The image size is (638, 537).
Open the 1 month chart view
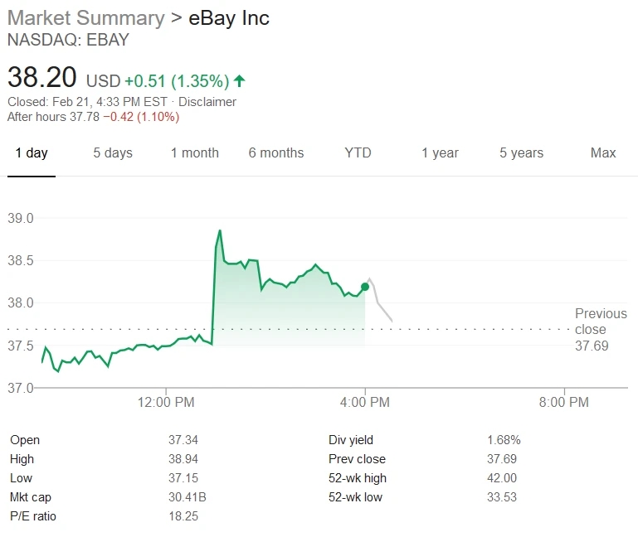click(x=194, y=152)
